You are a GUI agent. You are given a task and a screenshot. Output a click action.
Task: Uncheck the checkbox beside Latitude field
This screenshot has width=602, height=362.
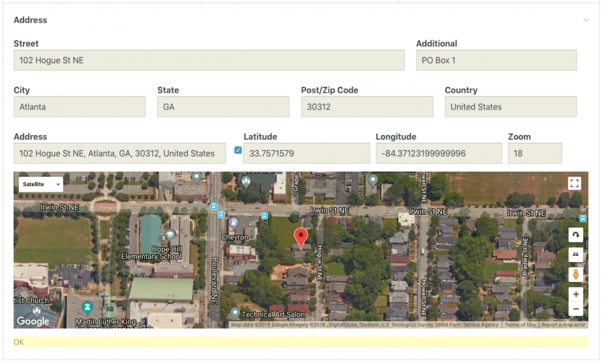tap(238, 150)
